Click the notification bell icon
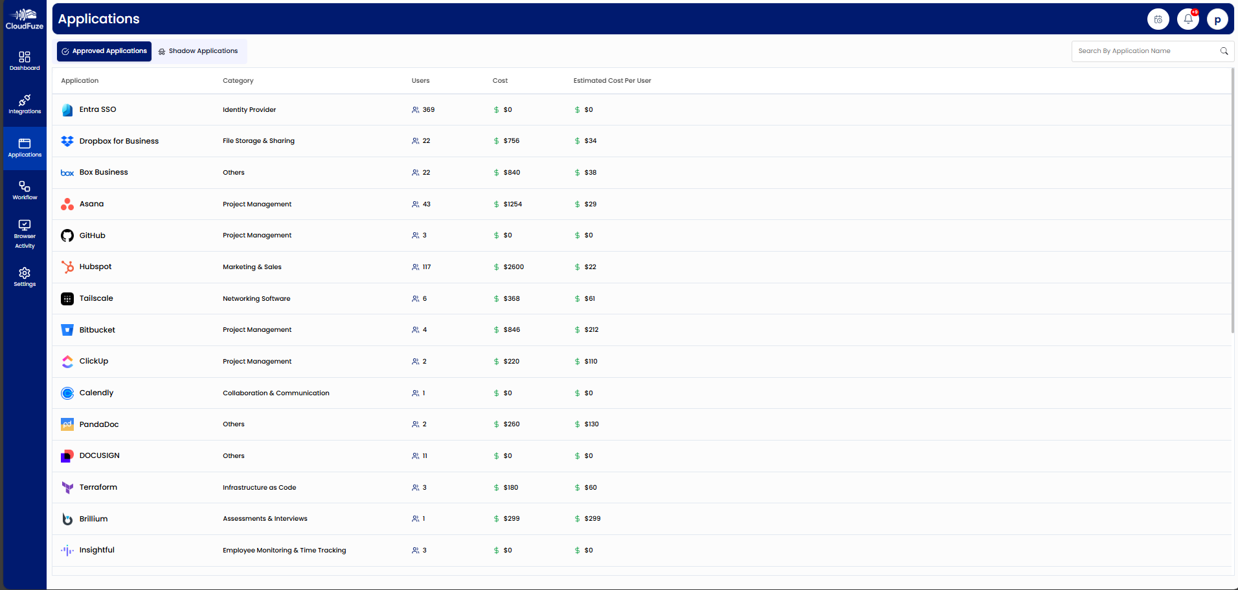Viewport: 1238px width, 590px height. [1187, 19]
